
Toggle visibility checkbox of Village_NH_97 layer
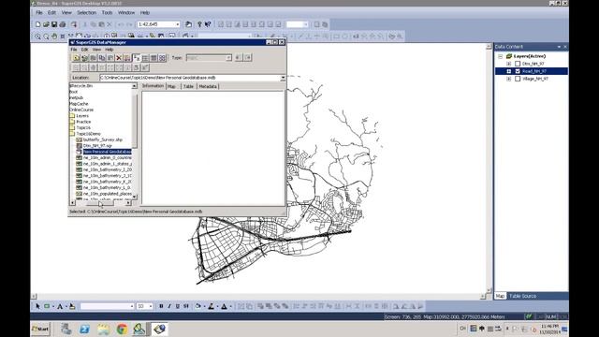click(518, 79)
